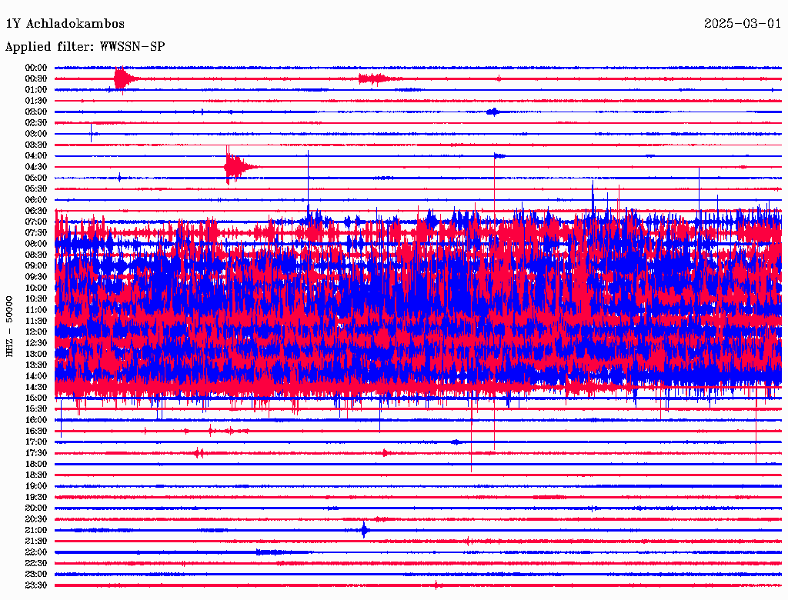The image size is (788, 600).
Task: Click the 18:00 time label
Action: coord(36,465)
